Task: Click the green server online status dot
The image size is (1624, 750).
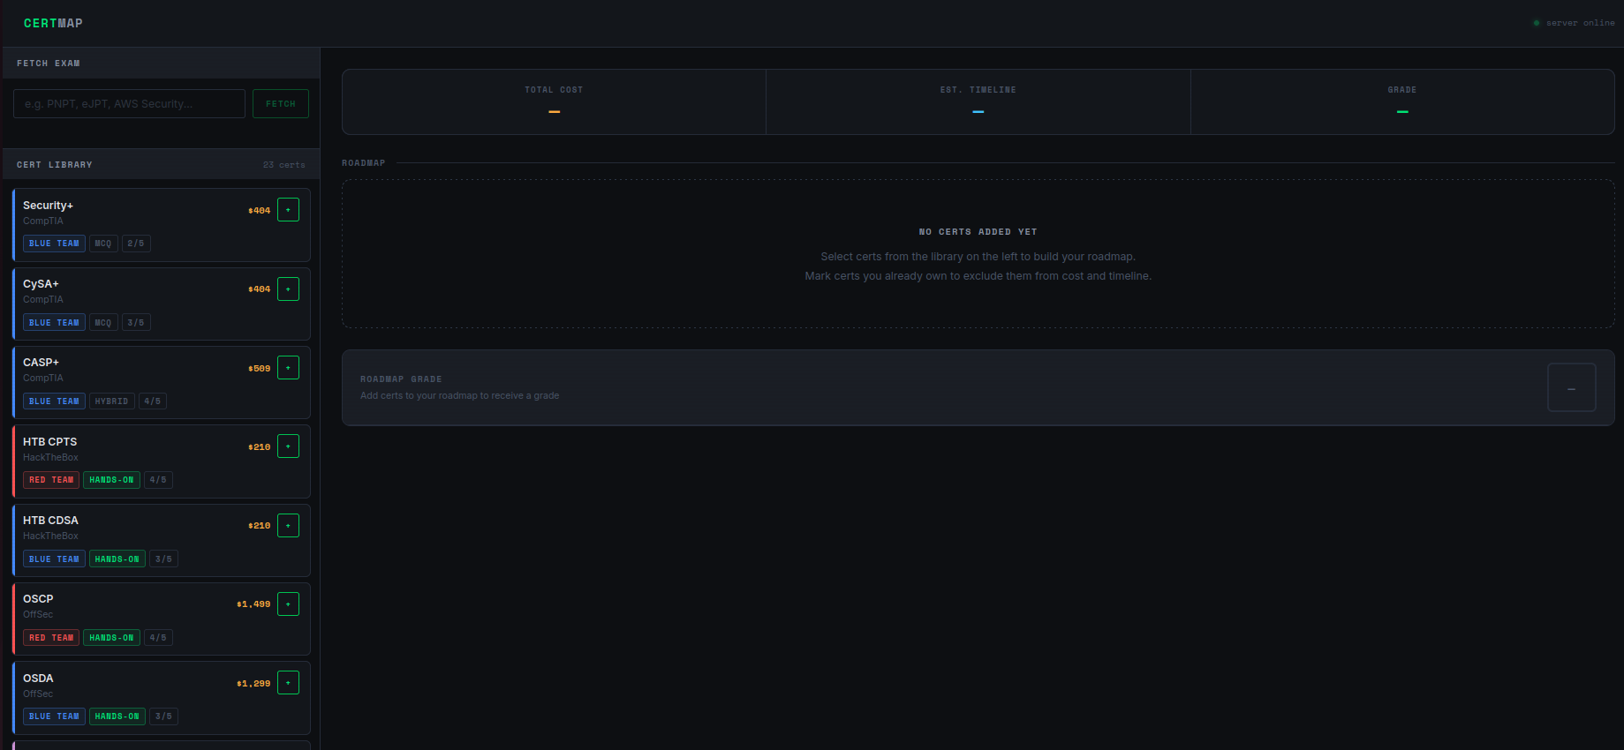Action: coord(1537,23)
